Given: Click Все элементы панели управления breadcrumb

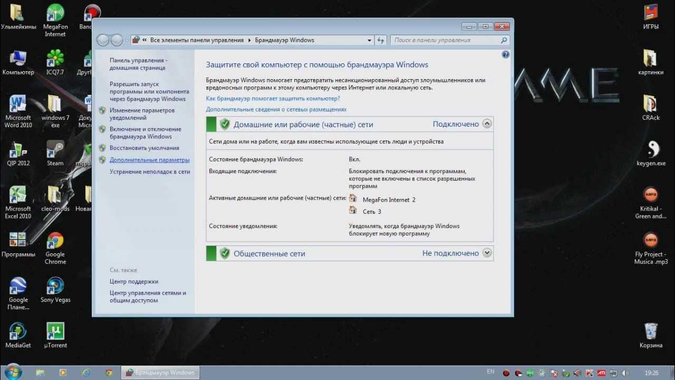Looking at the screenshot, I should [x=197, y=40].
